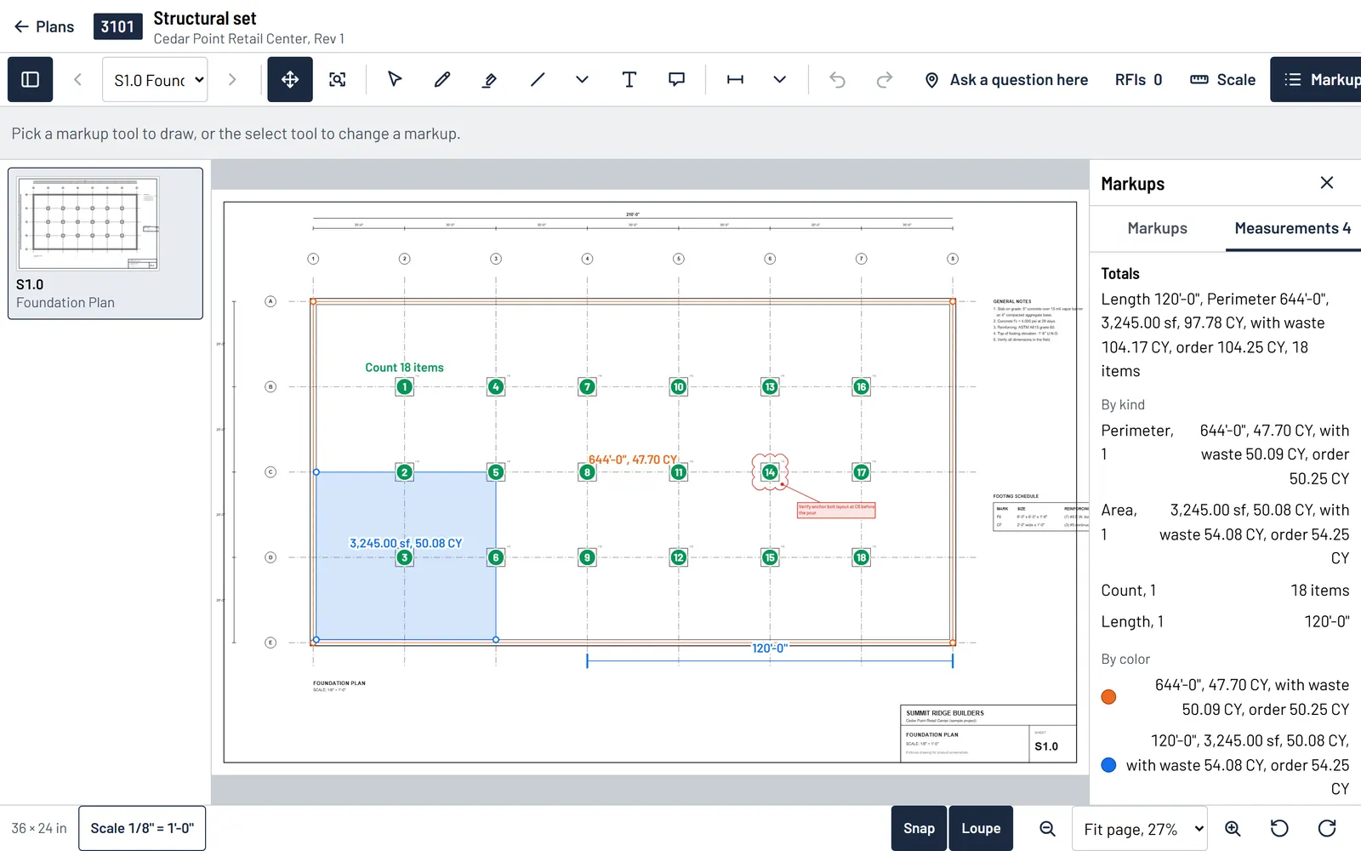Toggle the Markups list button
The width and height of the screenshot is (1361, 851).
tap(1317, 79)
